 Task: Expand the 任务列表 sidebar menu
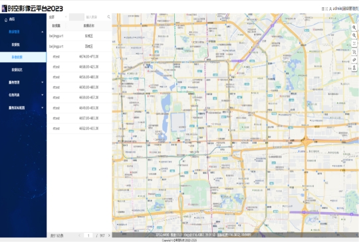click(23, 95)
